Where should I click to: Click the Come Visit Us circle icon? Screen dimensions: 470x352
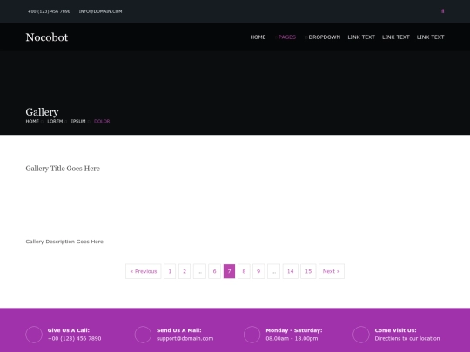click(361, 335)
